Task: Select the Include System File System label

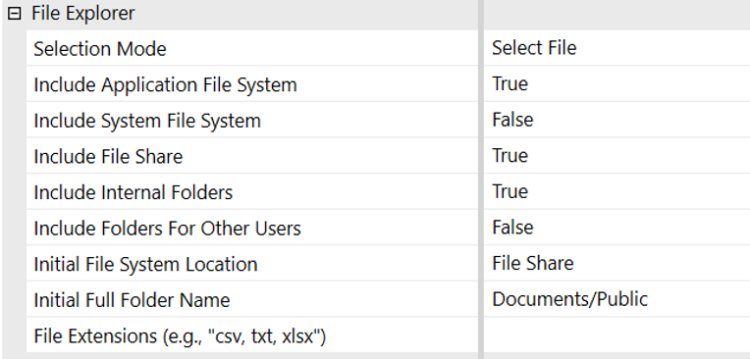Action: pyautogui.click(x=147, y=121)
